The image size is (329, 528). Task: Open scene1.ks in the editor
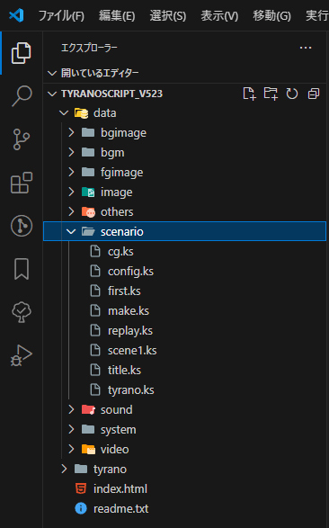click(x=184, y=350)
